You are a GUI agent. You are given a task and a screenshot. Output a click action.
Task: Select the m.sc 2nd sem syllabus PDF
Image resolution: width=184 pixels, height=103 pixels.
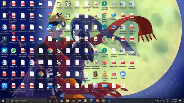[x=14, y=88]
